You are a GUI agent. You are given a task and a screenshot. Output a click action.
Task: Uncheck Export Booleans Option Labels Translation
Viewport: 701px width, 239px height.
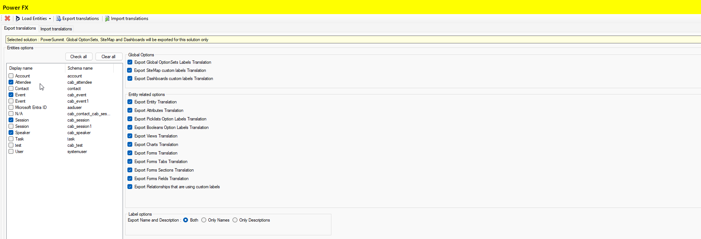click(130, 127)
